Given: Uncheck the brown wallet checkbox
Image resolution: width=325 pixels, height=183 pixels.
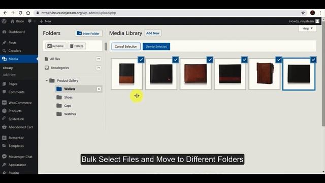Looking at the screenshot, I should coord(210,60).
